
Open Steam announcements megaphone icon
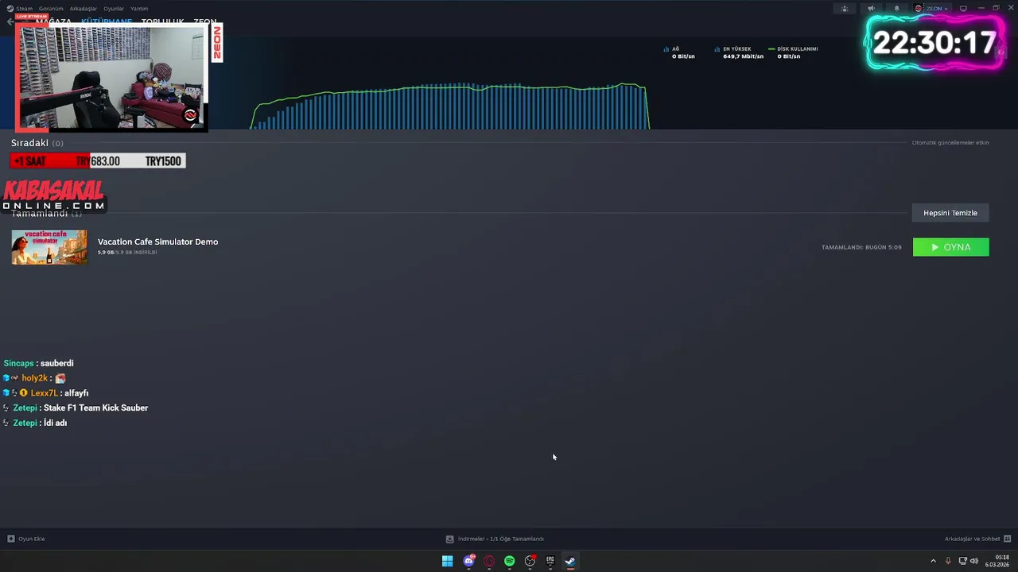coord(871,9)
